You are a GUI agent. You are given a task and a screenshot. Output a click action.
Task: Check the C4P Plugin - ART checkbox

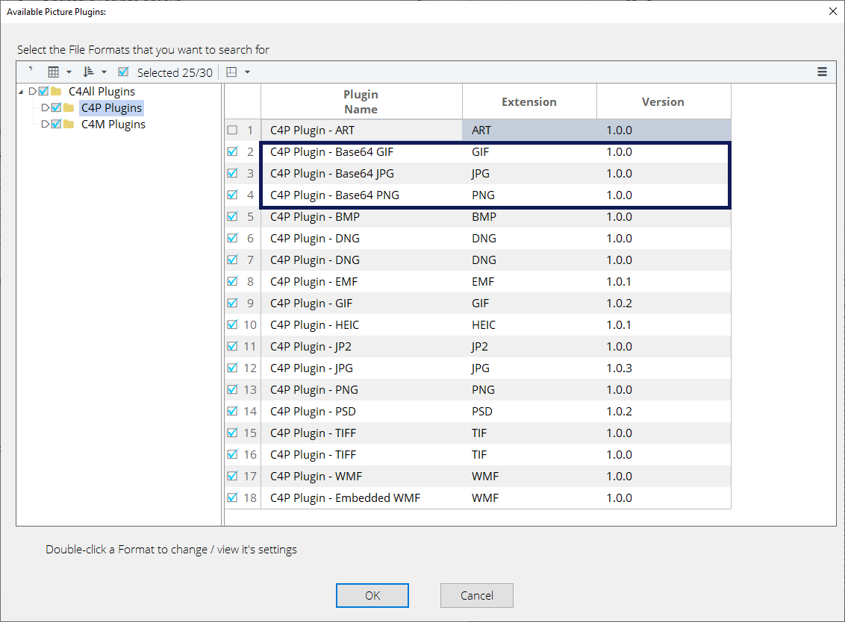point(232,130)
